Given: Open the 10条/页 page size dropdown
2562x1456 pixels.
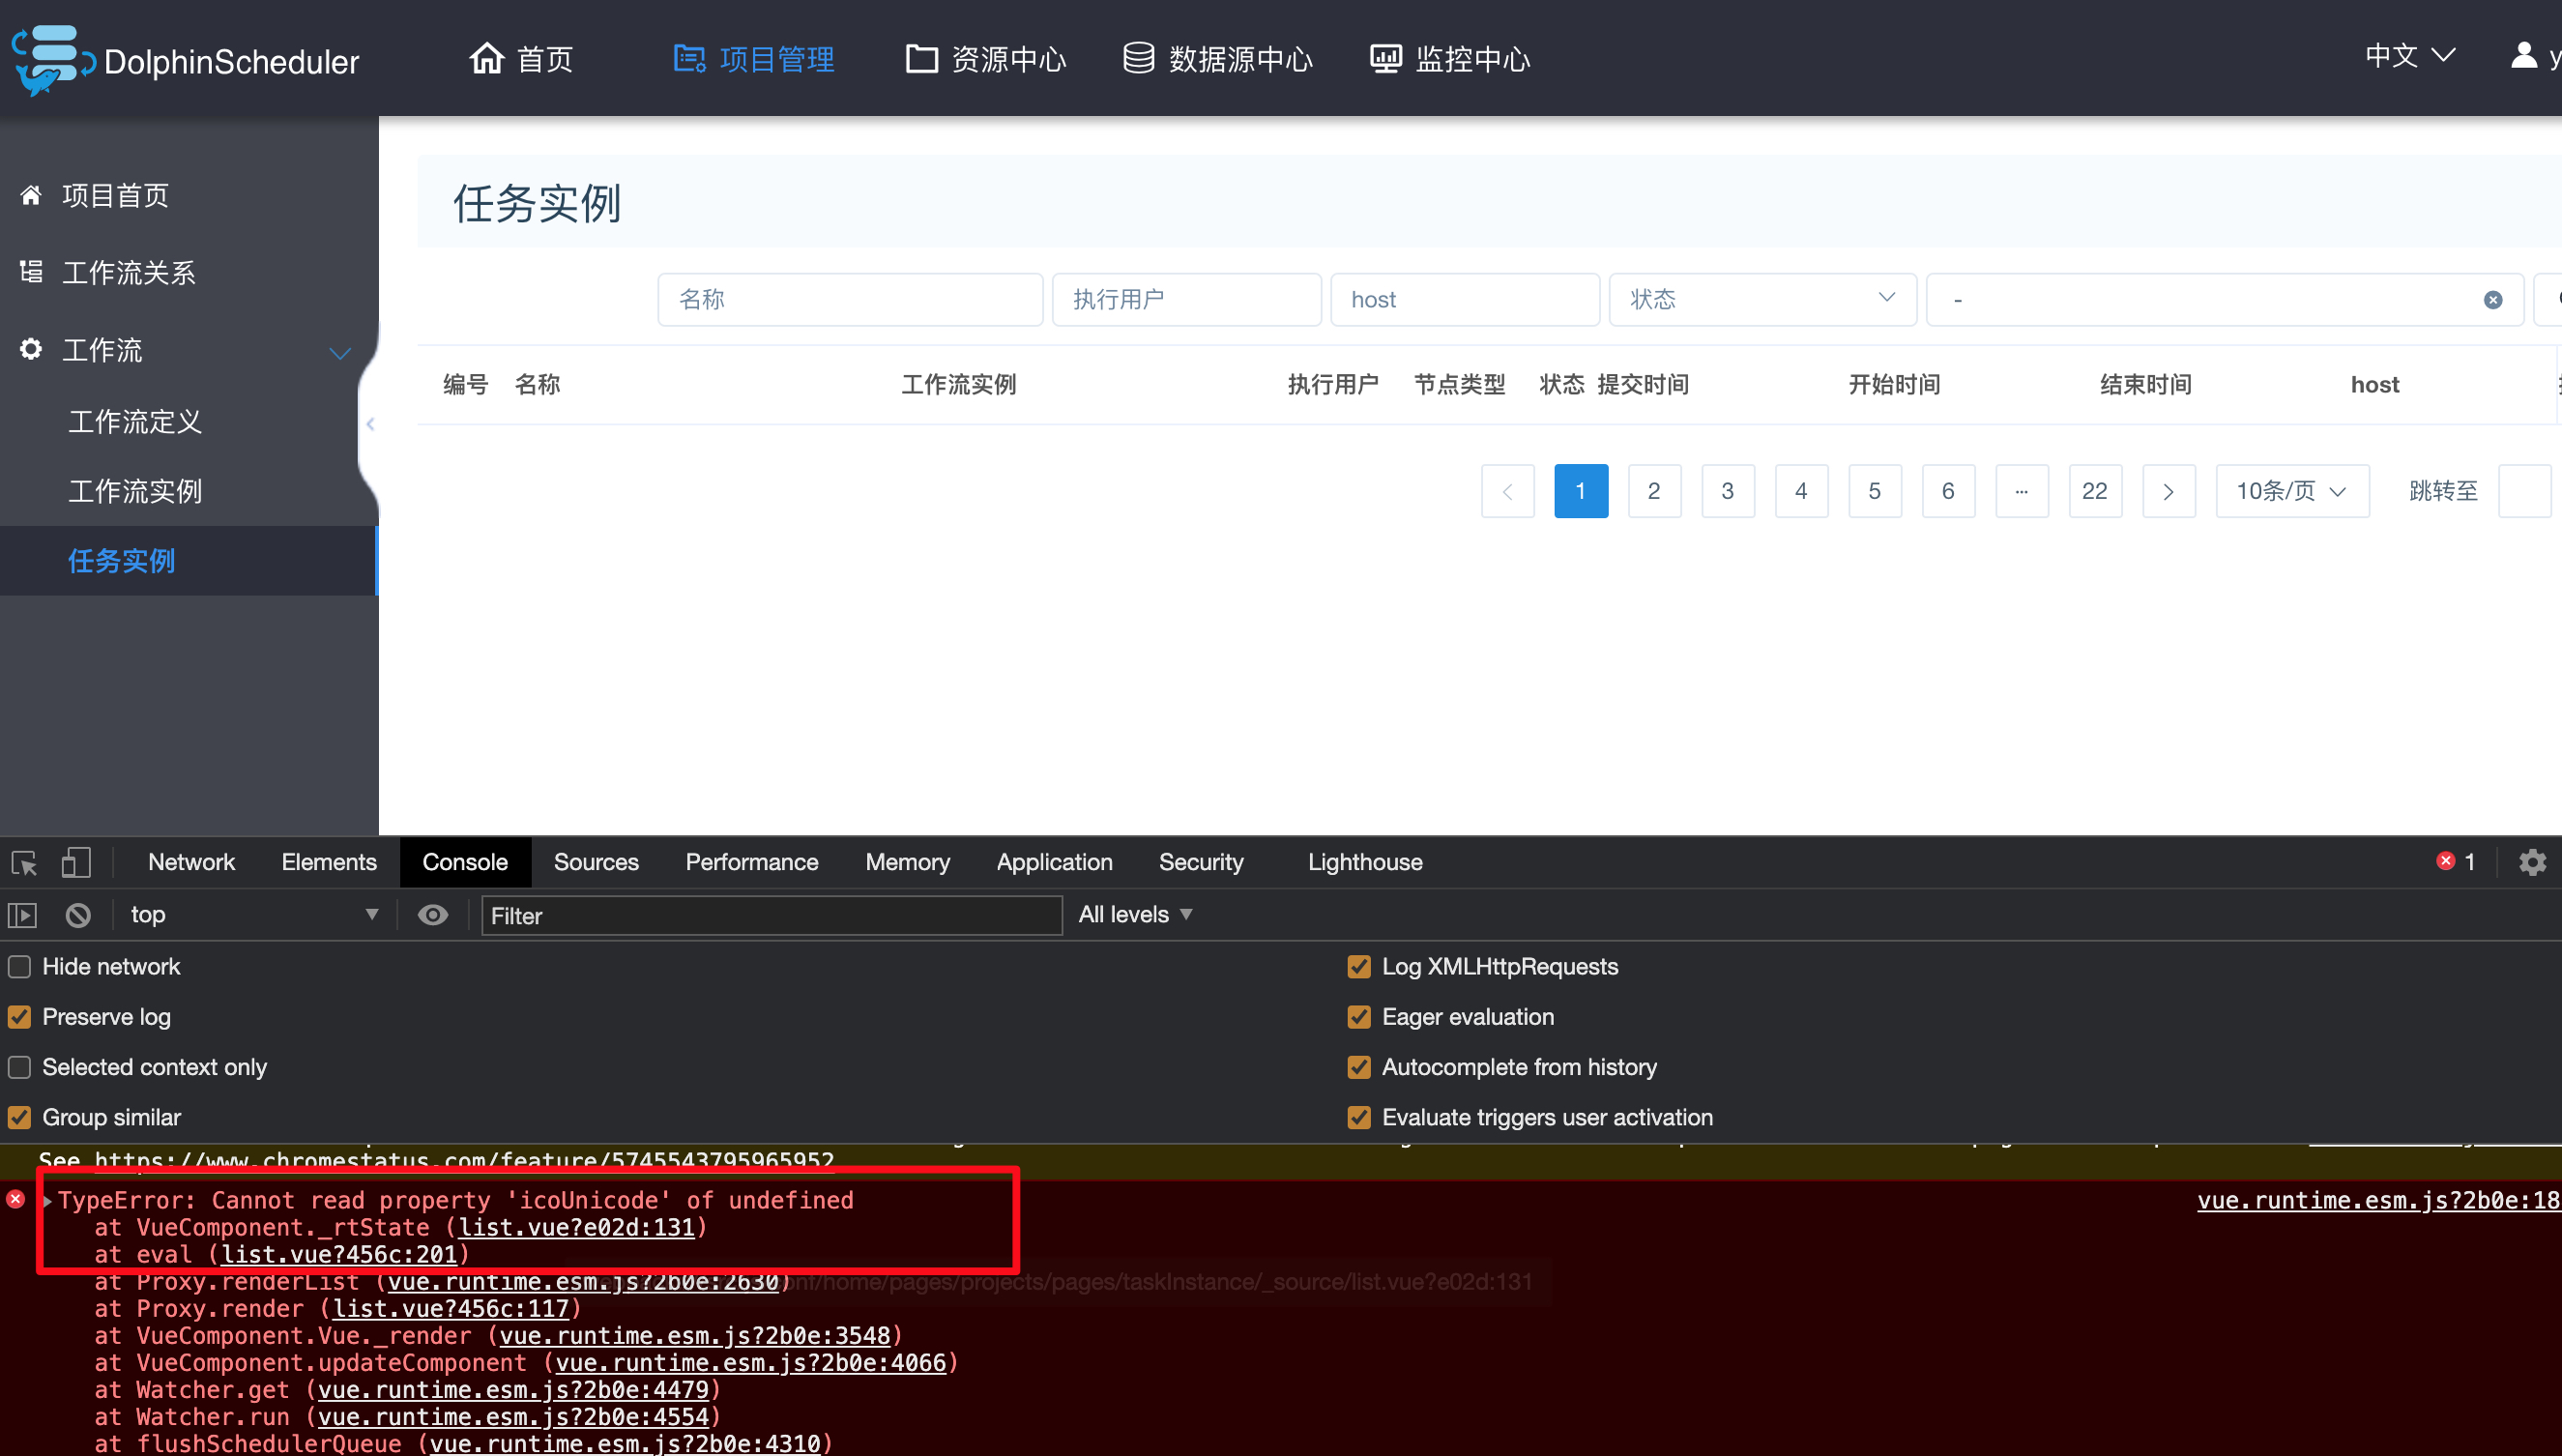Looking at the screenshot, I should pos(2291,491).
